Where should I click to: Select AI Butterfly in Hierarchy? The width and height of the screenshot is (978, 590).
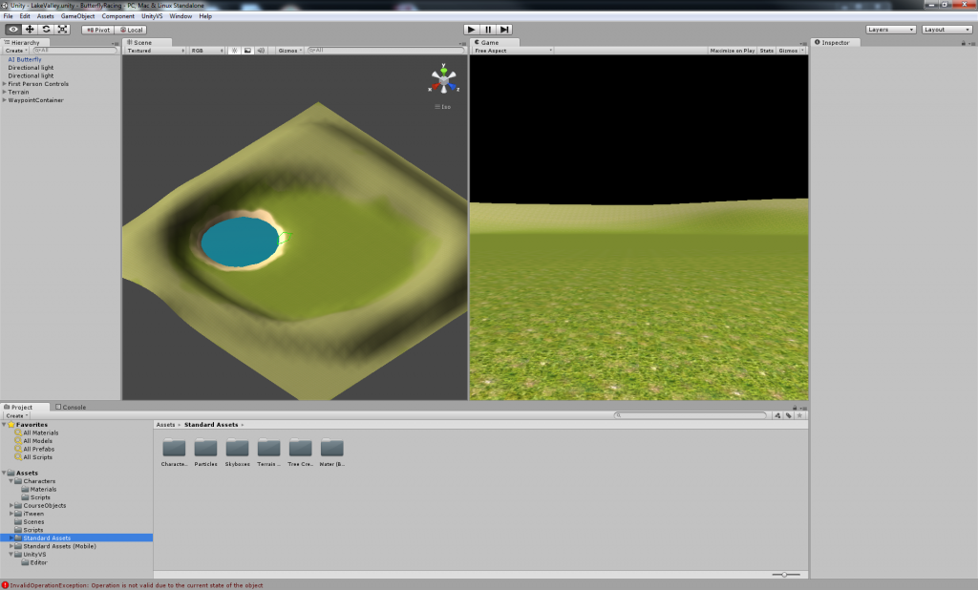25,59
